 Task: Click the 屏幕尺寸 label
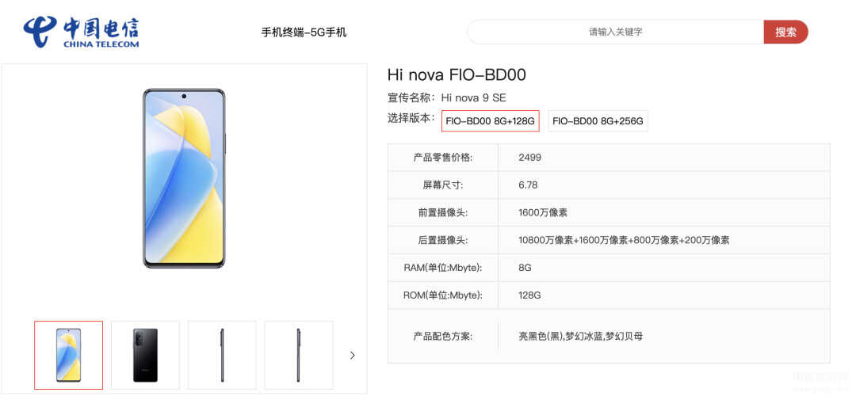pyautogui.click(x=443, y=185)
